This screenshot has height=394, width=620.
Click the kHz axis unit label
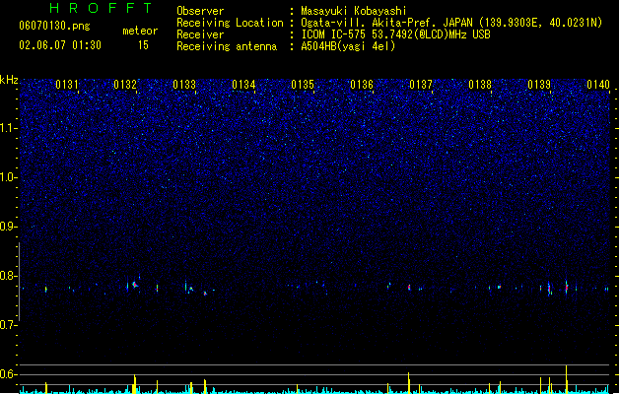pos(9,80)
